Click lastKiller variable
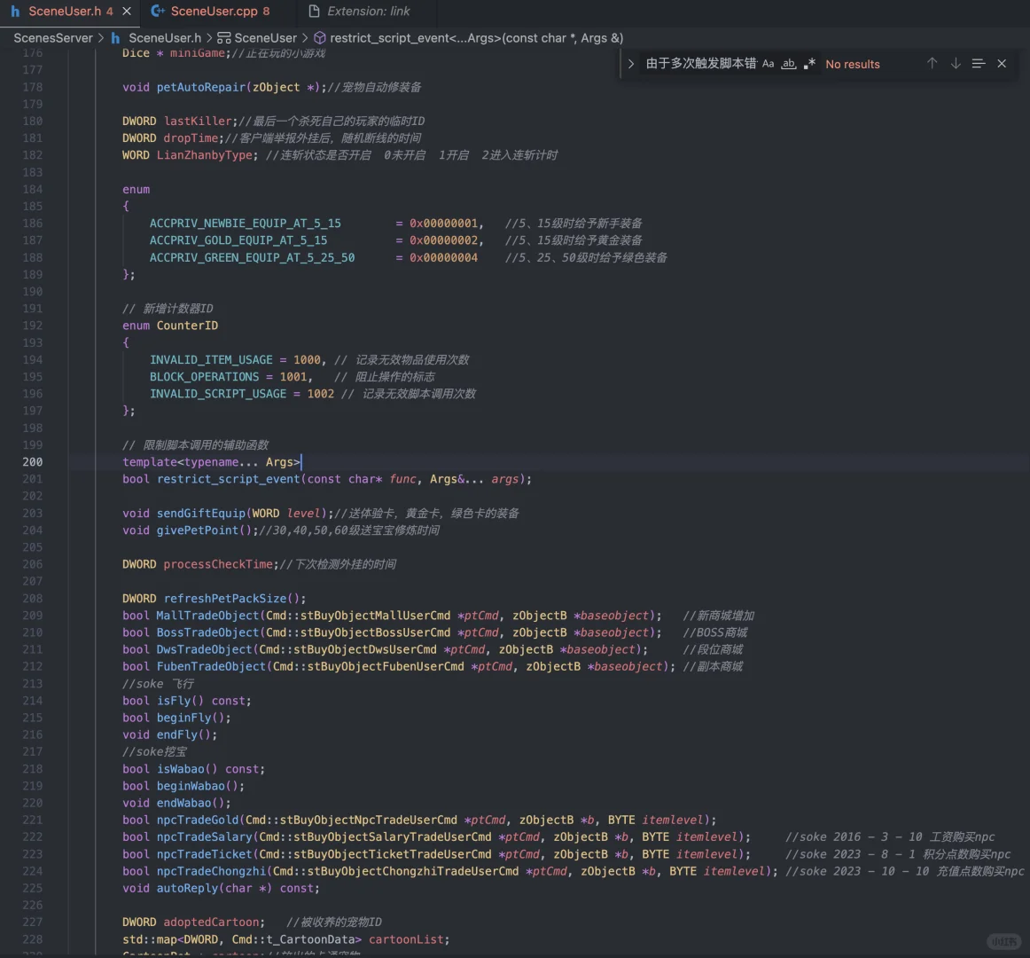 click(x=198, y=121)
